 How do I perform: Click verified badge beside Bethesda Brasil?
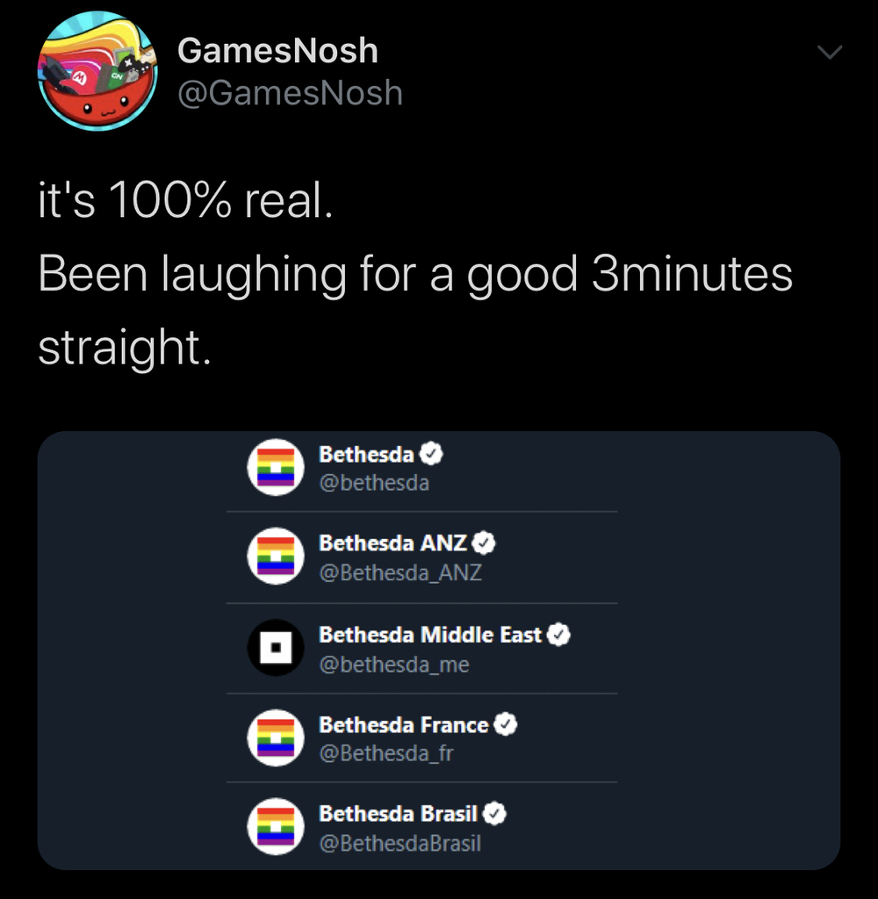click(495, 814)
